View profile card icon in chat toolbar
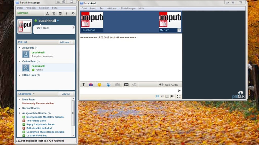 tap(126, 84)
